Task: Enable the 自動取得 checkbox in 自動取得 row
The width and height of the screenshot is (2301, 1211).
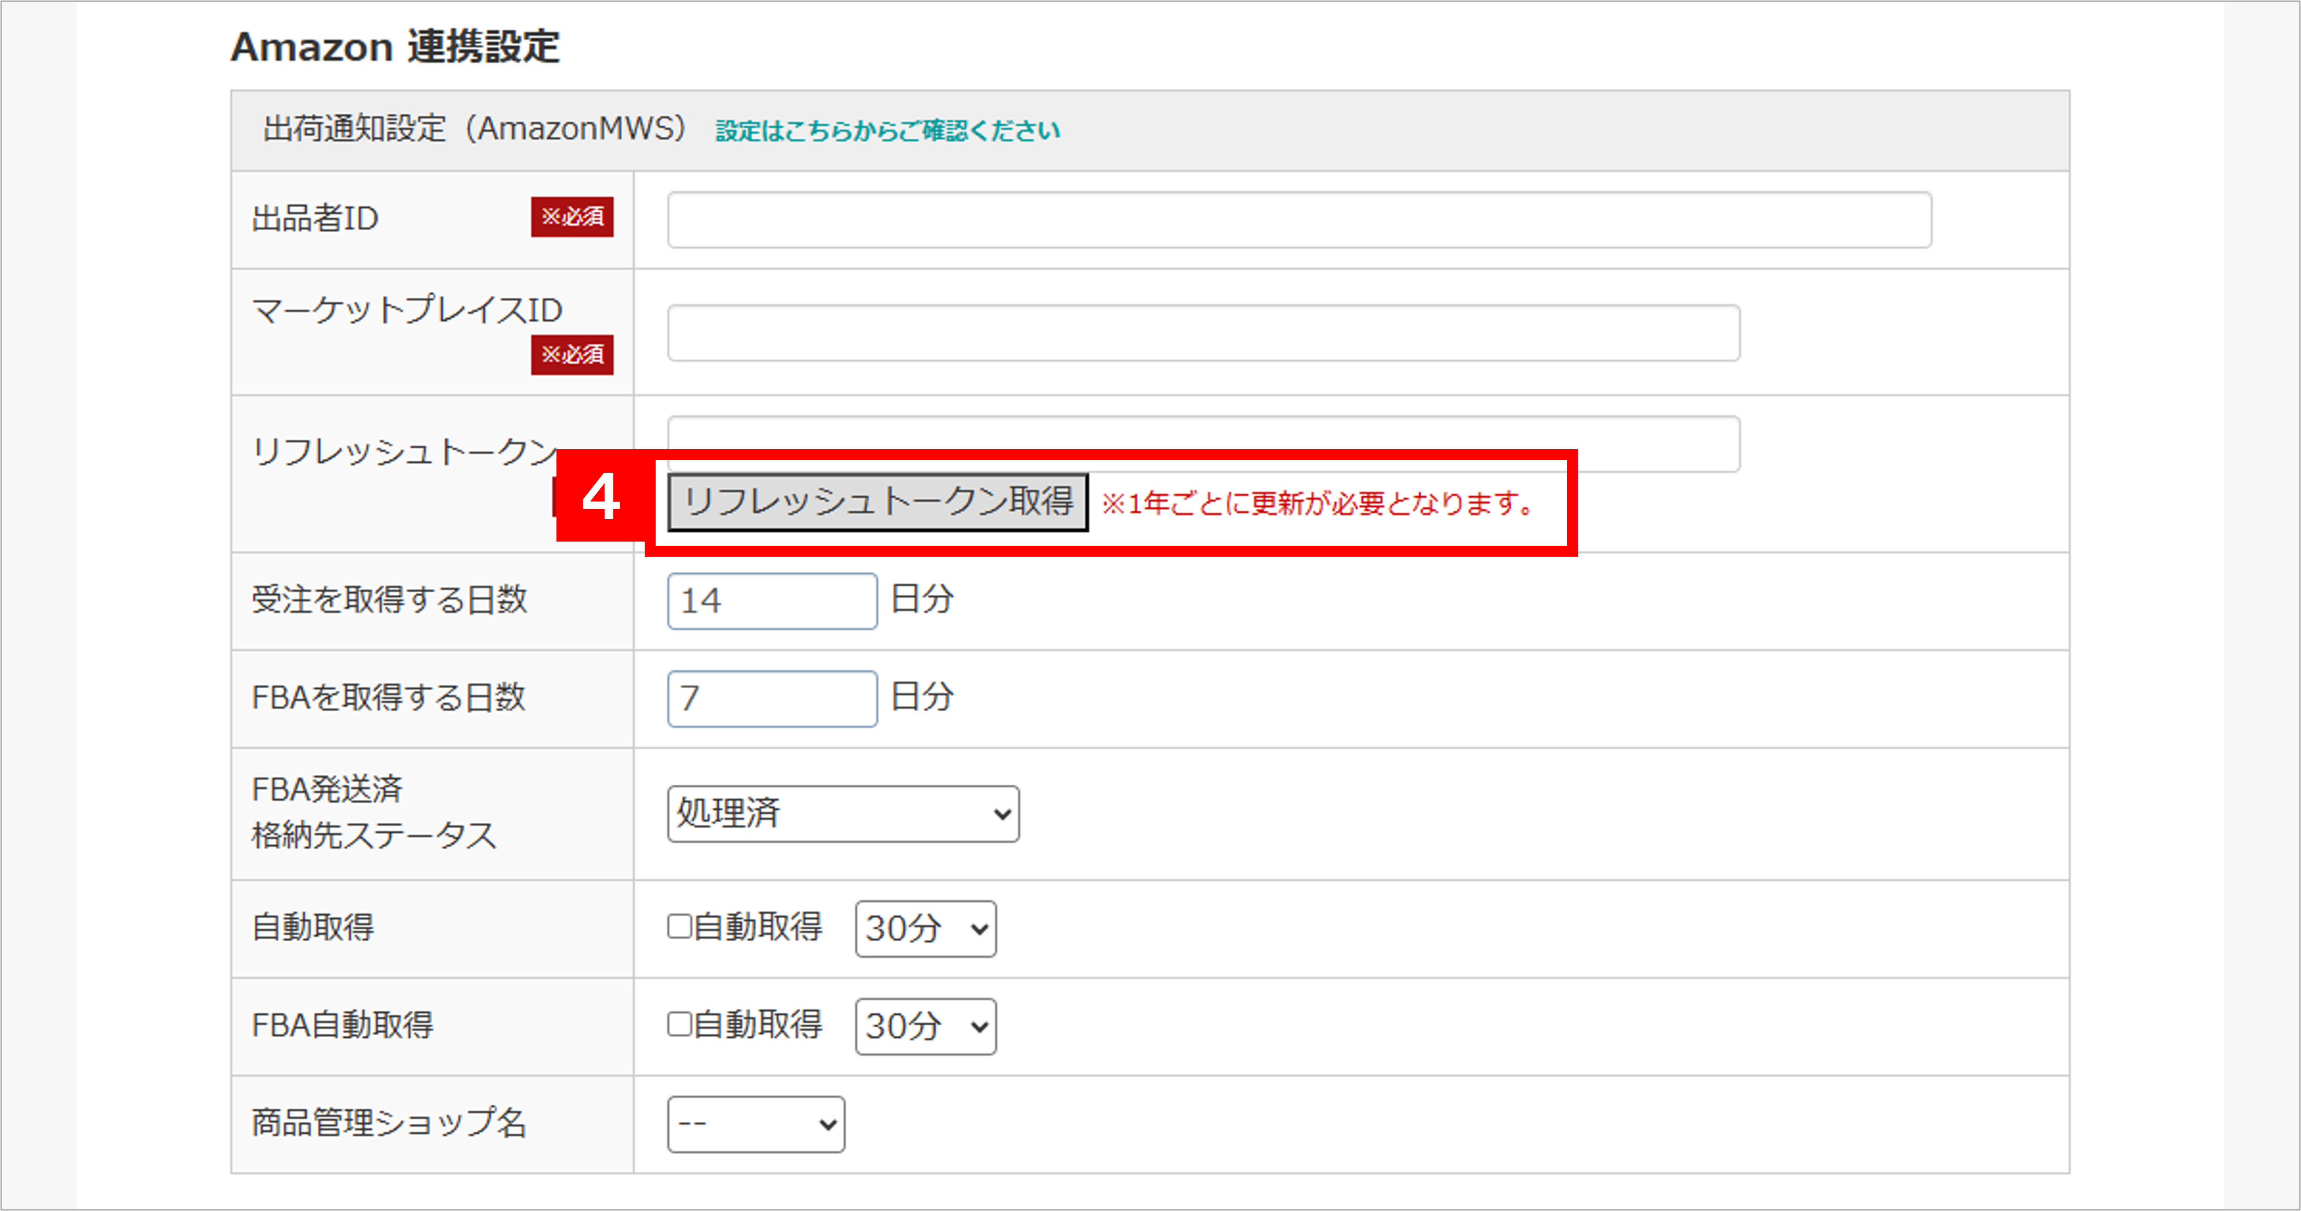Action: (680, 926)
